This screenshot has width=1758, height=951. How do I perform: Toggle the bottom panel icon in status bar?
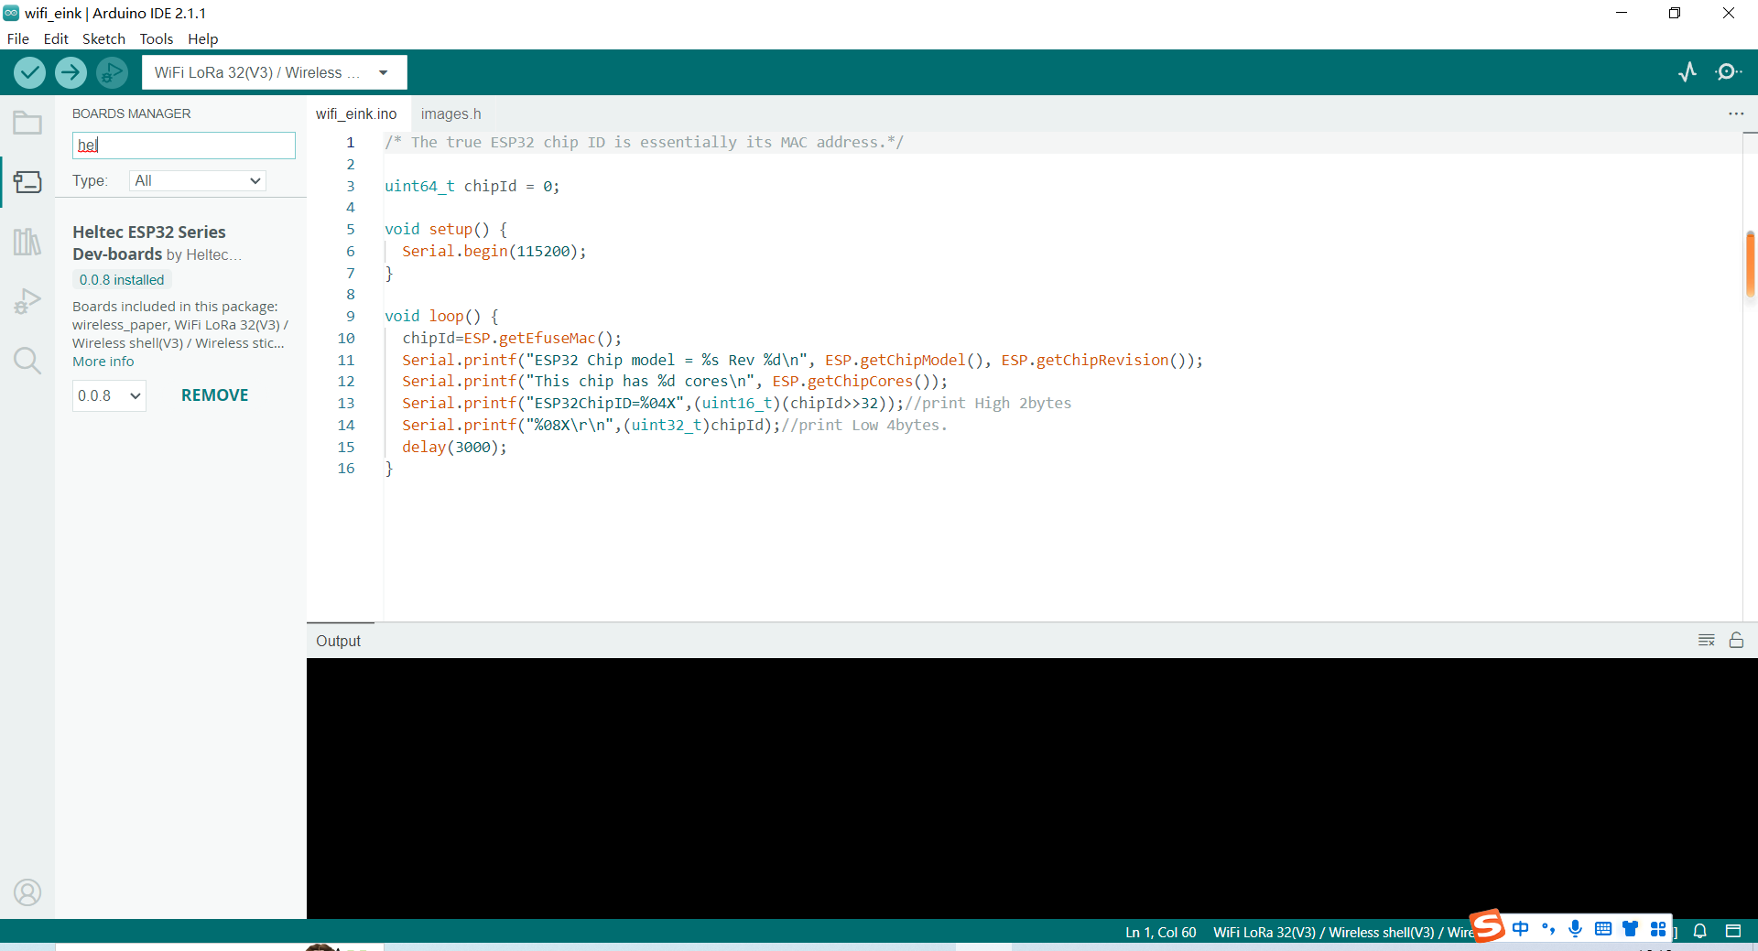(1733, 931)
